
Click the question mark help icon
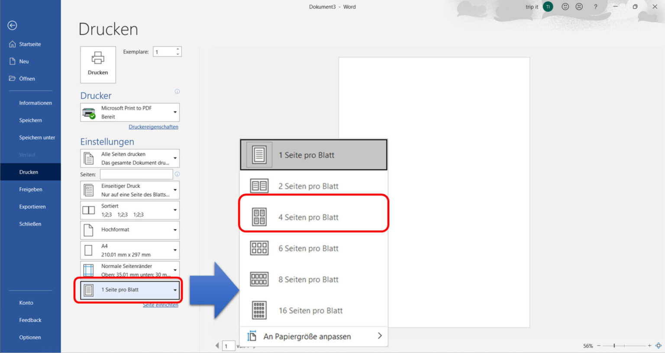[x=595, y=6]
